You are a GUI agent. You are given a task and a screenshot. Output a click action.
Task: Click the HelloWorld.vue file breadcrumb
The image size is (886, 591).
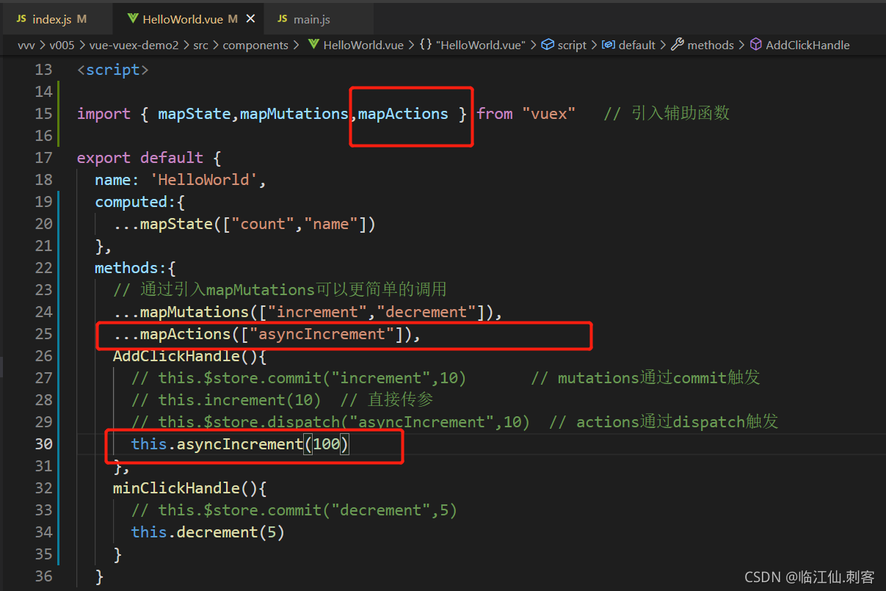363,45
